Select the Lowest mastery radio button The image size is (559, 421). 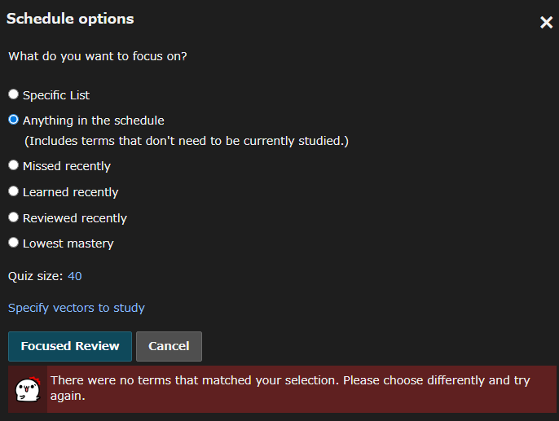coord(13,243)
